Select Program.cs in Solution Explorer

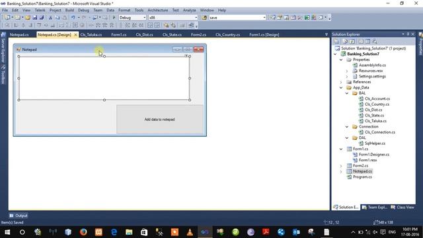coord(362,177)
